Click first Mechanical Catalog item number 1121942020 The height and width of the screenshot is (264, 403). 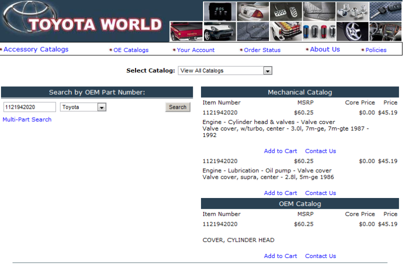pos(220,112)
